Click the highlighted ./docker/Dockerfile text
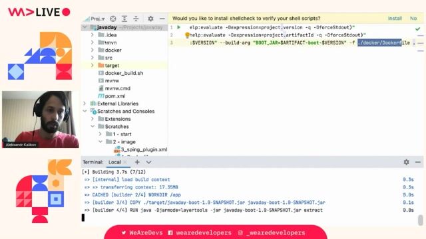The width and height of the screenshot is (426, 239). [379, 42]
